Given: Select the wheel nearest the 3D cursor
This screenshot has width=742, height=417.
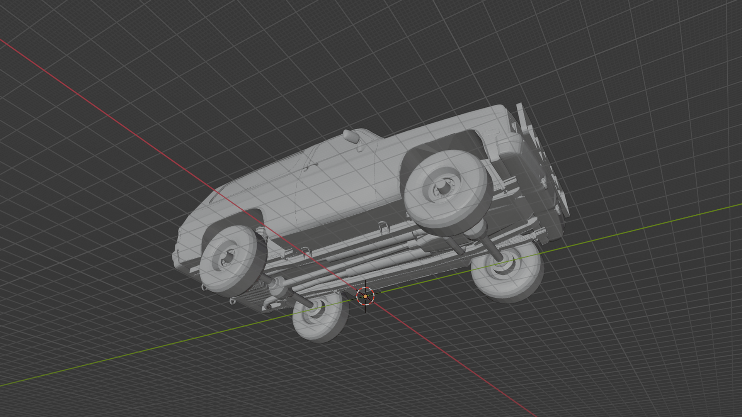Looking at the screenshot, I should coord(320,317).
